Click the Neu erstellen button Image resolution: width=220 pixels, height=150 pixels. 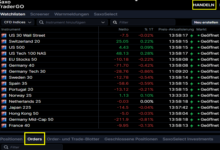coord(206,22)
